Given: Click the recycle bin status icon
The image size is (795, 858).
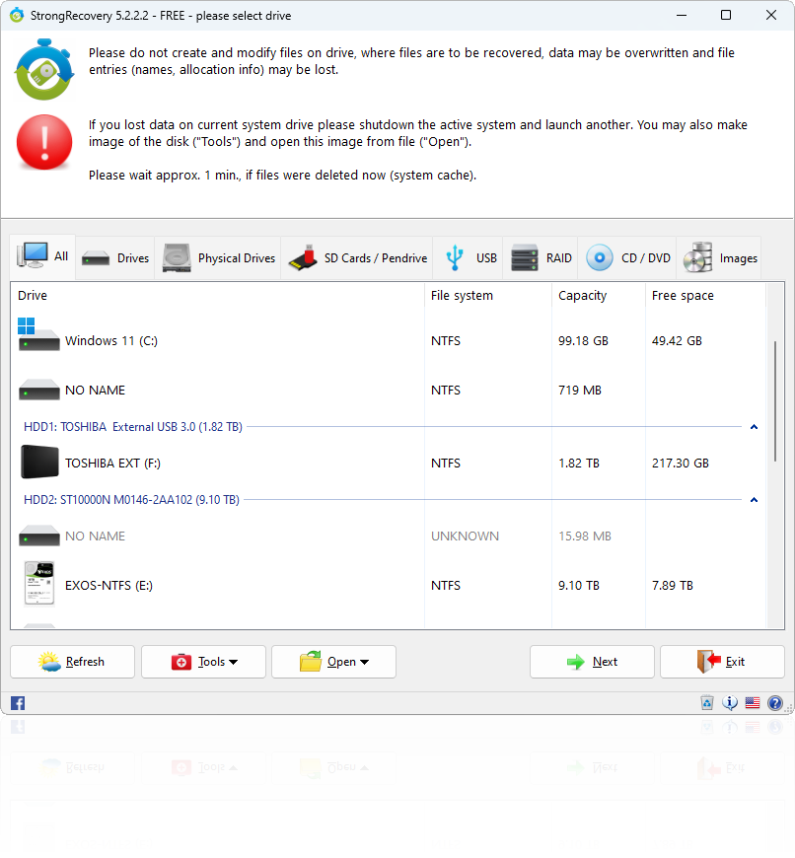Looking at the screenshot, I should click(707, 702).
